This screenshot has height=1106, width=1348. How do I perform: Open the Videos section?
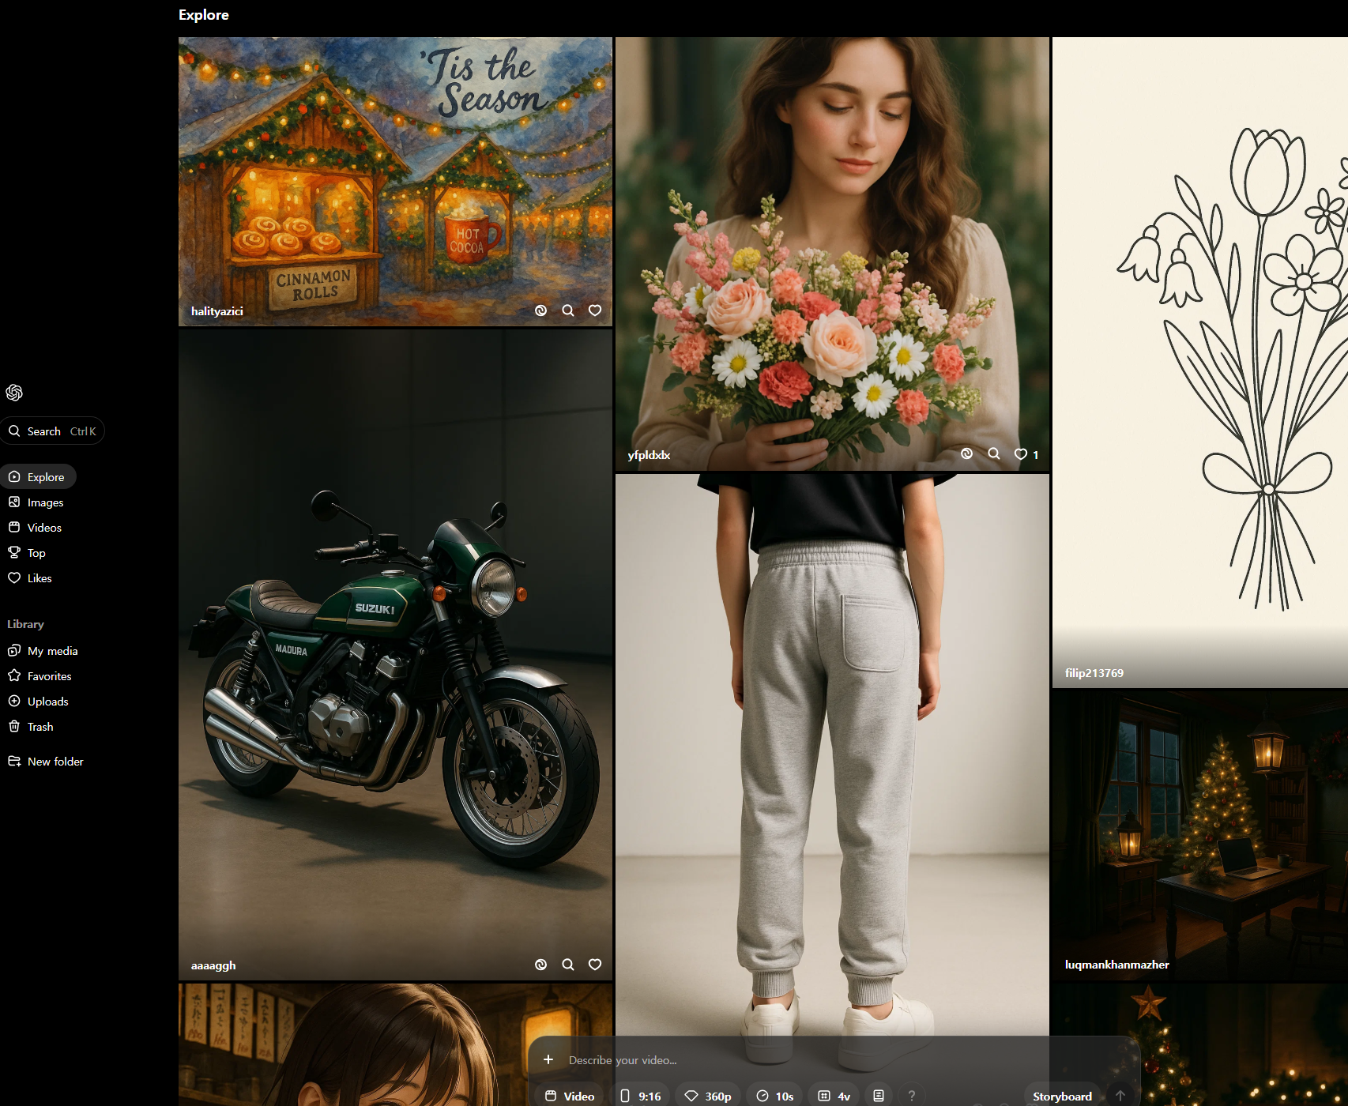[36, 528]
